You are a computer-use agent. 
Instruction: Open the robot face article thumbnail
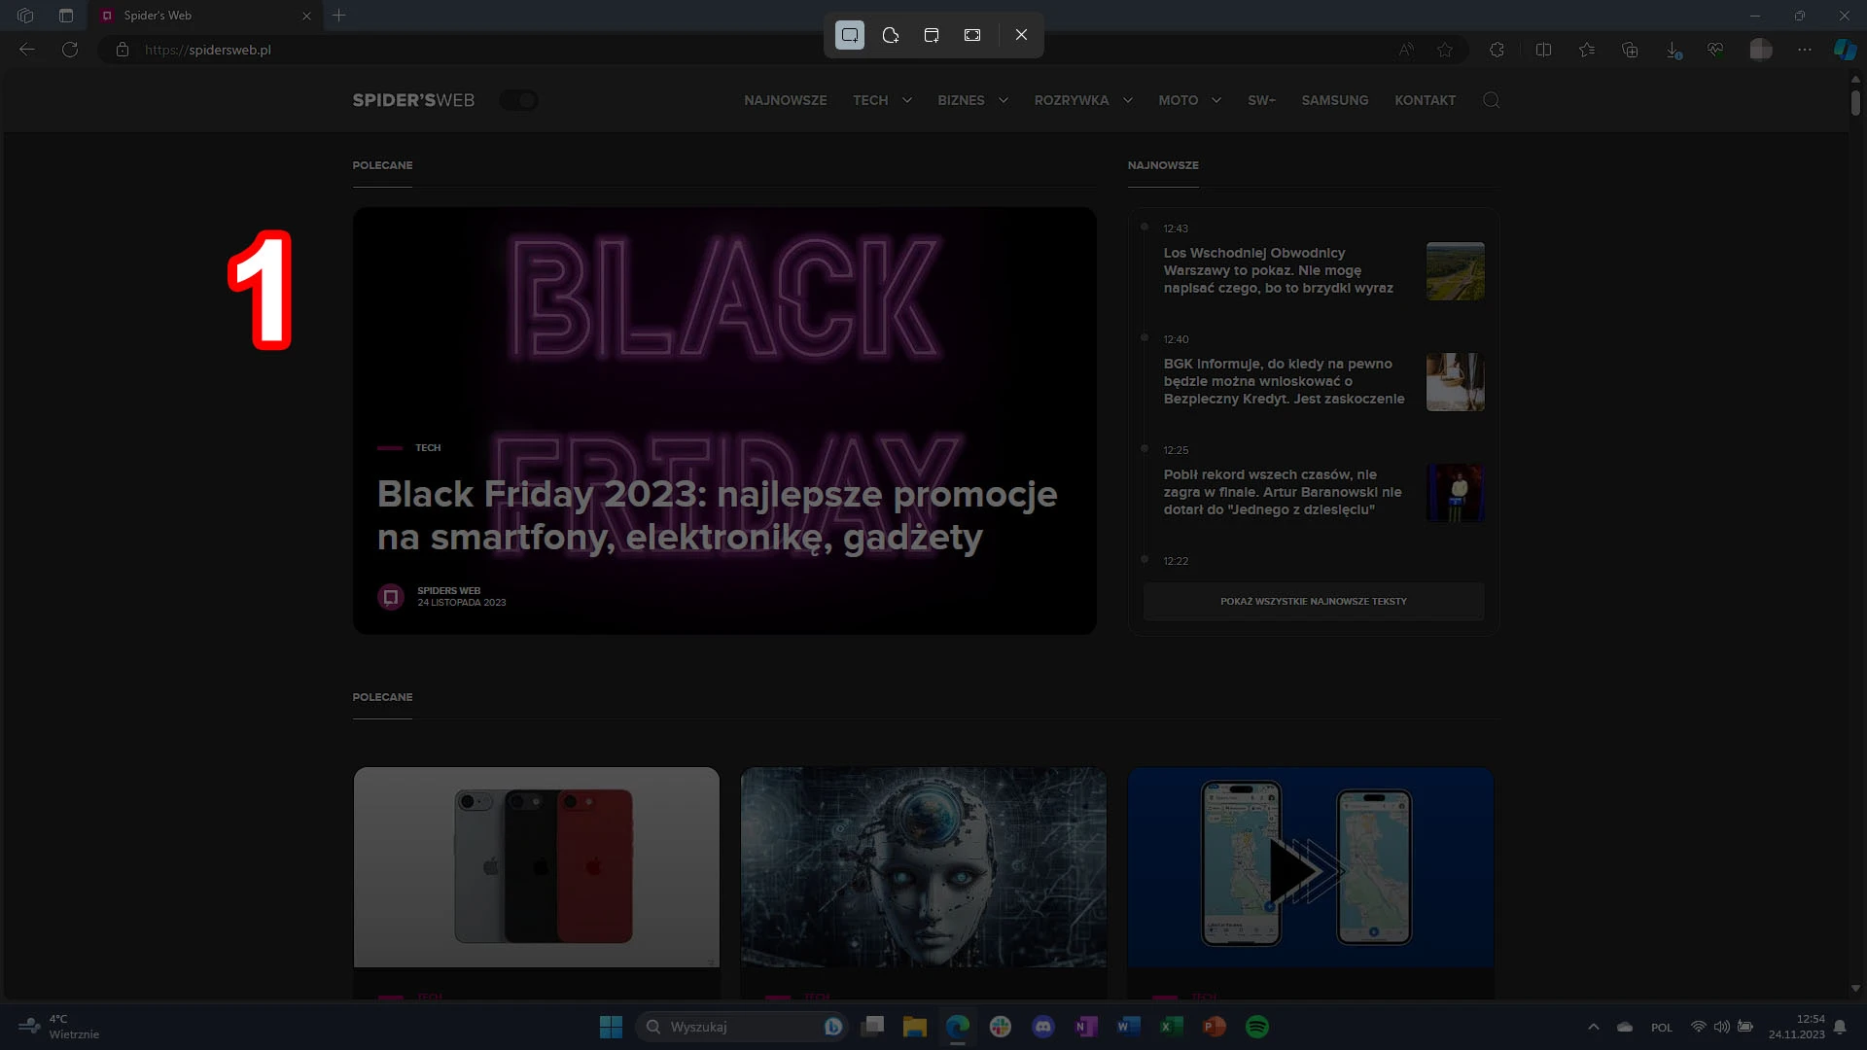point(924,867)
